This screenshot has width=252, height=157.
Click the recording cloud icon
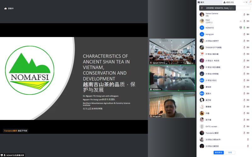click(x=5, y=8)
